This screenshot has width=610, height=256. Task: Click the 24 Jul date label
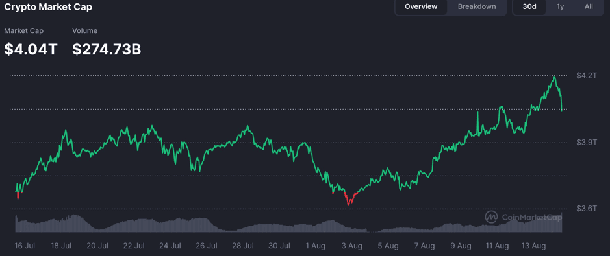pyautogui.click(x=170, y=246)
